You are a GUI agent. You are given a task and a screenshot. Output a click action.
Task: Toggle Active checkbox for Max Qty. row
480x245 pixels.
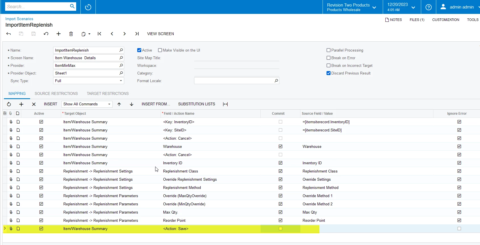tap(41, 212)
